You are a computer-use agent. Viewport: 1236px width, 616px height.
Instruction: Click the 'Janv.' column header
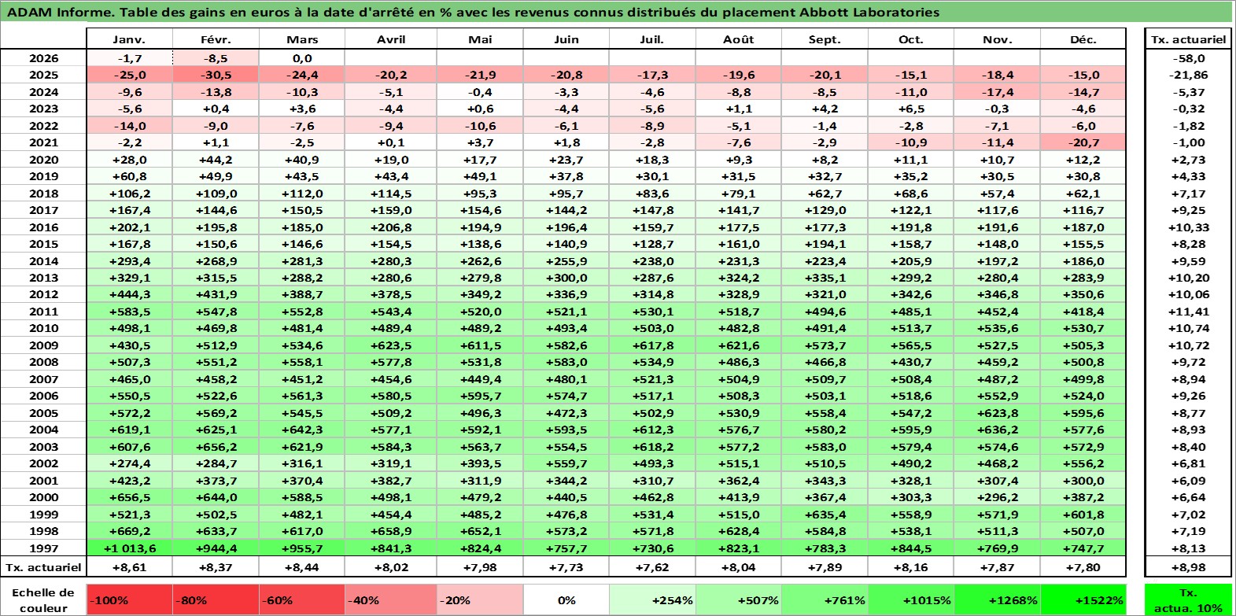[x=129, y=39]
